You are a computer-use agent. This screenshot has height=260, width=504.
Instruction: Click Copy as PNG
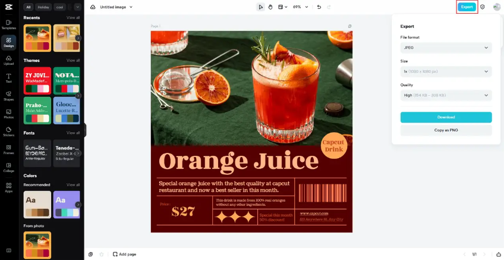tap(446, 130)
